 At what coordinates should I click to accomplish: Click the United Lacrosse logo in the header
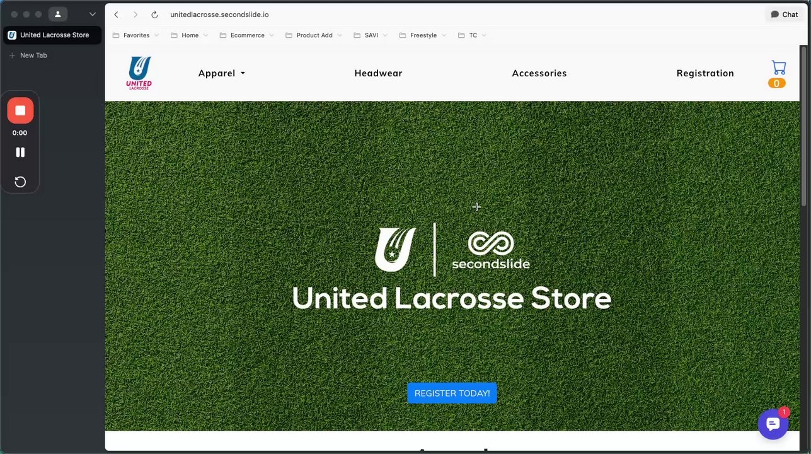click(139, 73)
